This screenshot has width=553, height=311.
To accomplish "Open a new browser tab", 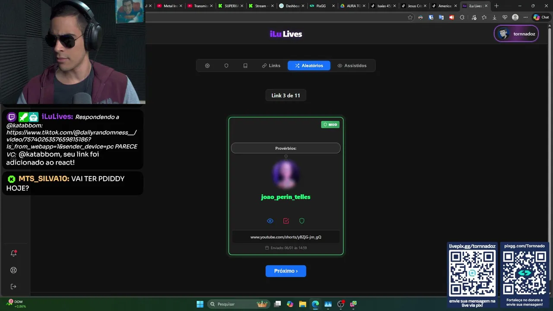I will click(x=496, y=6).
